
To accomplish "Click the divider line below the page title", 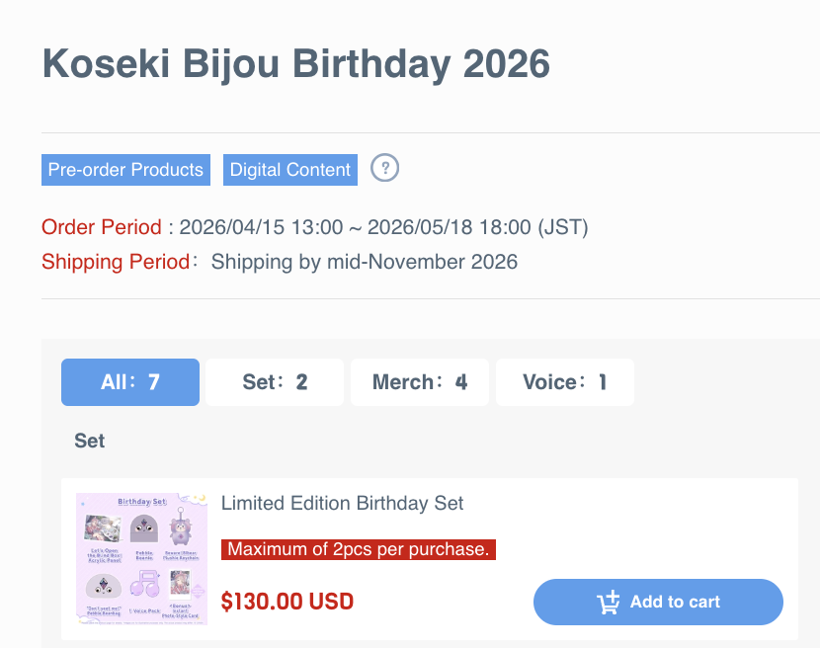I will 431,132.
